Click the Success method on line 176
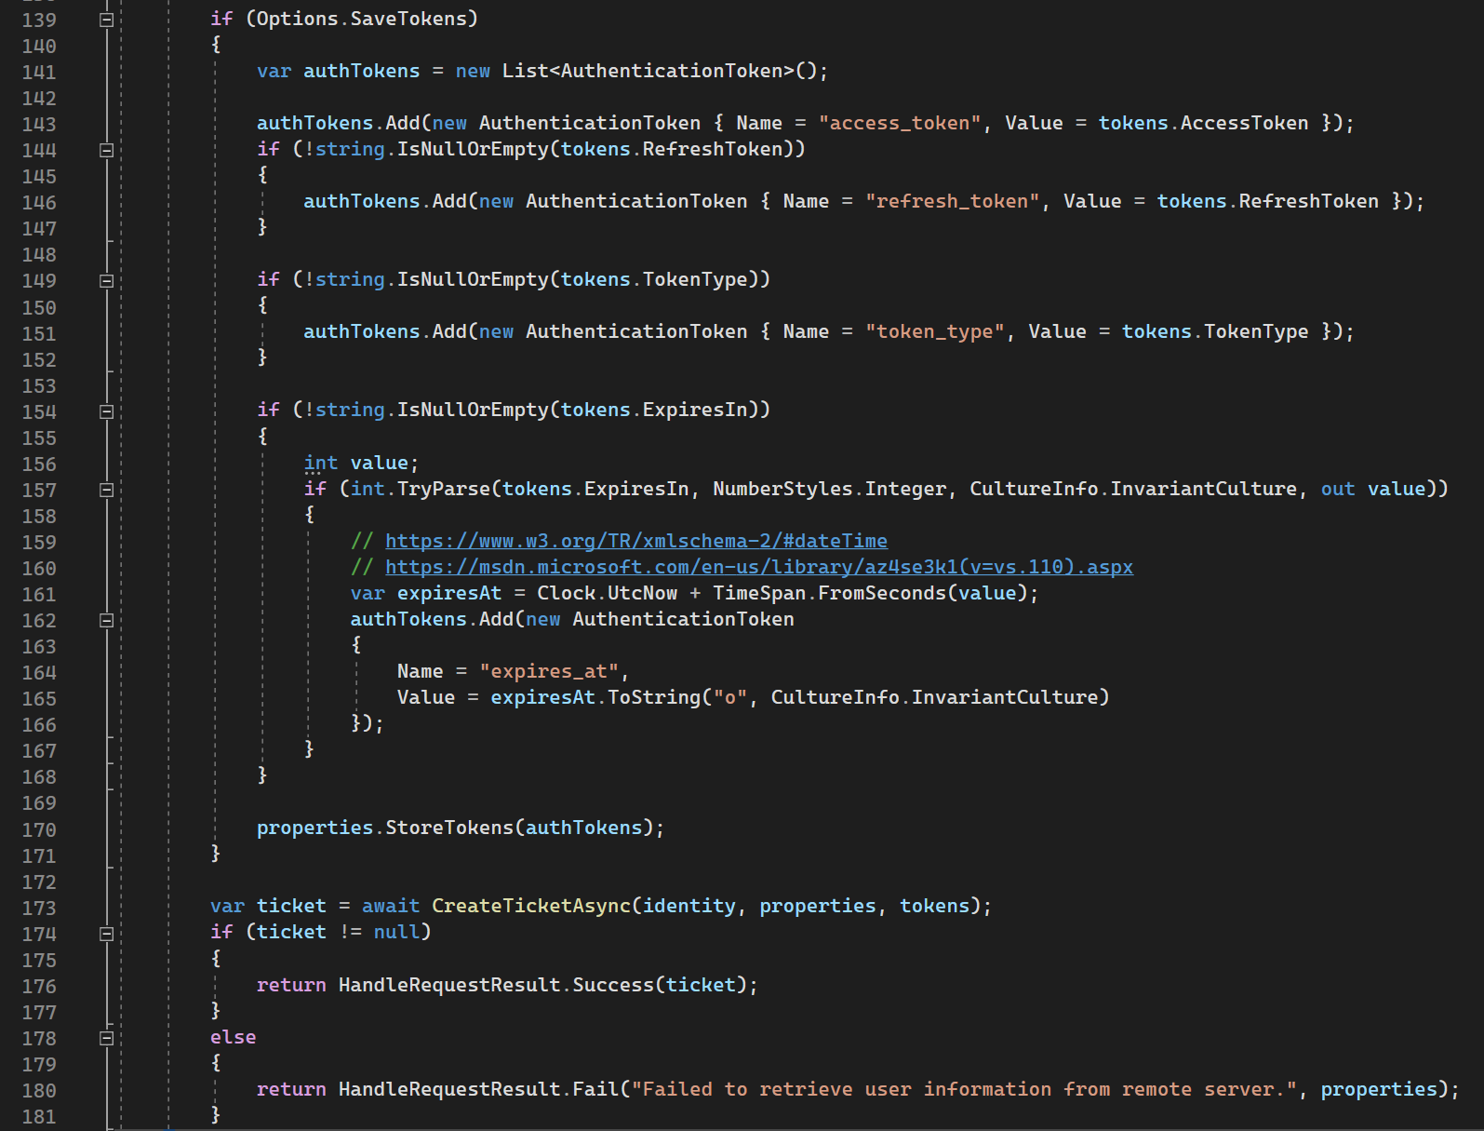 pos(613,985)
